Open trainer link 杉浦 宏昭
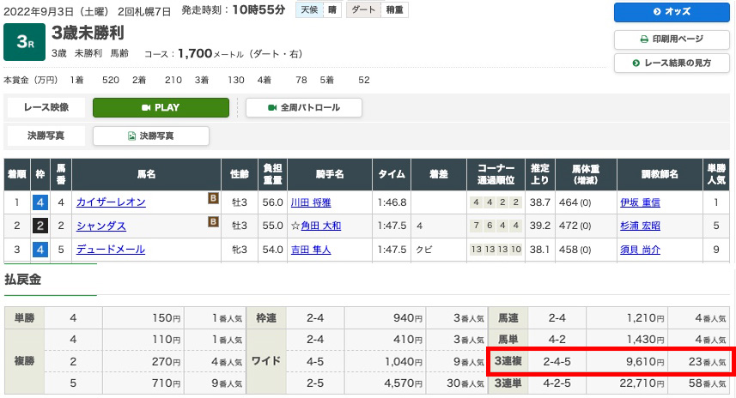The height and width of the screenshot is (398, 736). click(x=641, y=226)
